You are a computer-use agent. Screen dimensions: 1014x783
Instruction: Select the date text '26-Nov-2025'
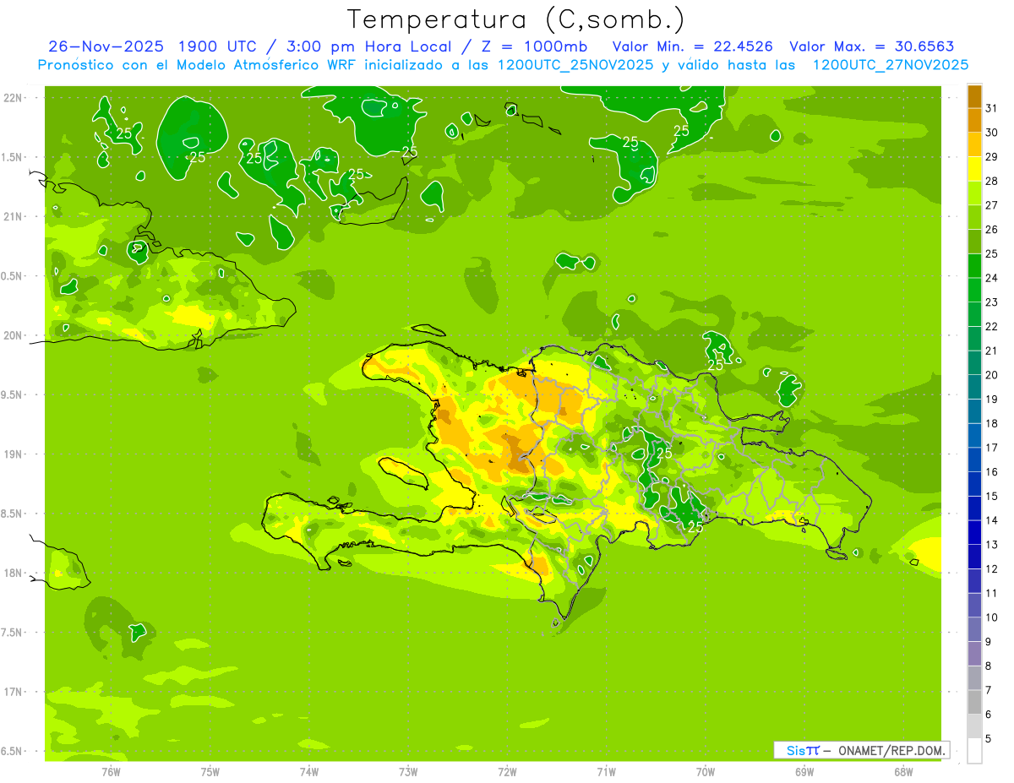pos(106,46)
